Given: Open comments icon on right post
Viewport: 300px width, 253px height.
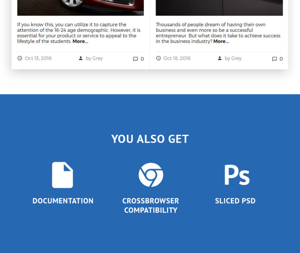Looking at the screenshot, I should click(x=274, y=59).
